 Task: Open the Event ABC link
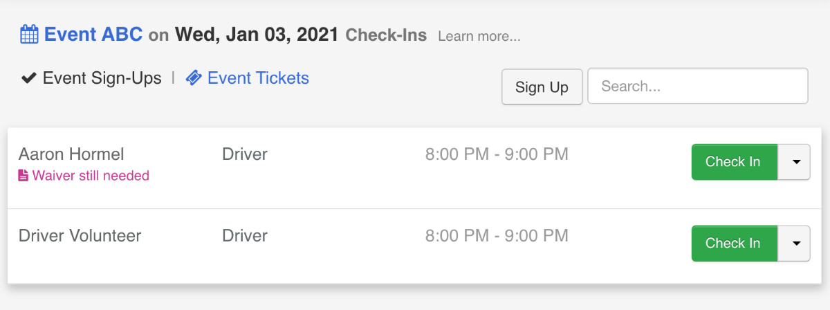(93, 34)
